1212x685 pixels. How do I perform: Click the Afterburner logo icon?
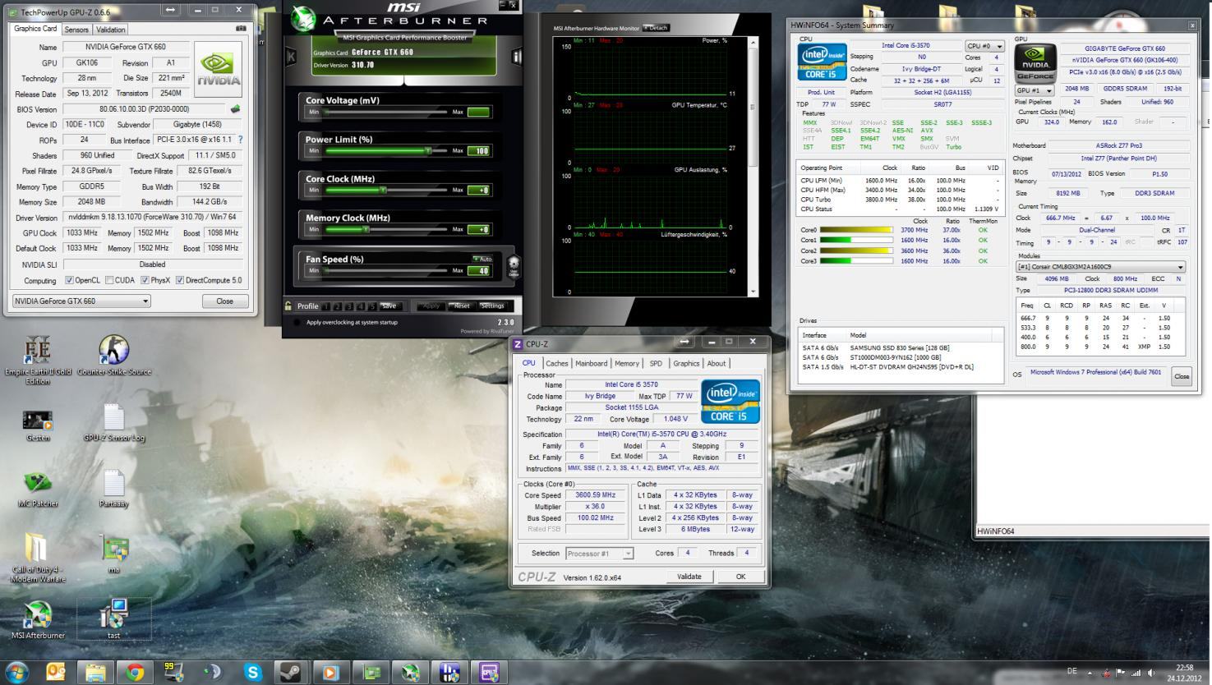point(302,19)
